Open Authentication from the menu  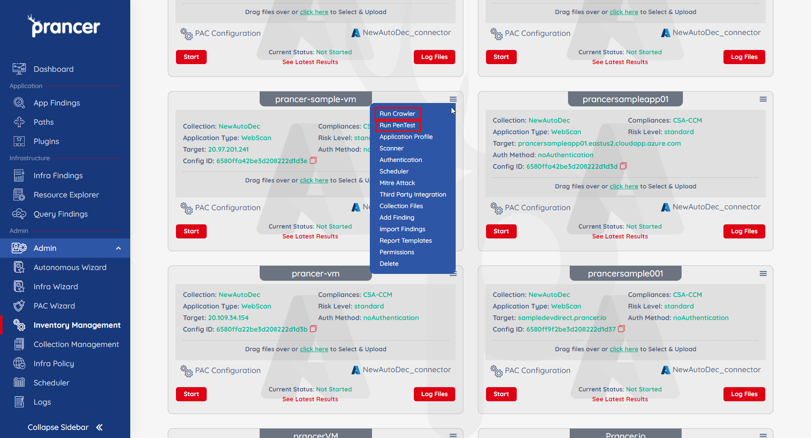pyautogui.click(x=401, y=160)
